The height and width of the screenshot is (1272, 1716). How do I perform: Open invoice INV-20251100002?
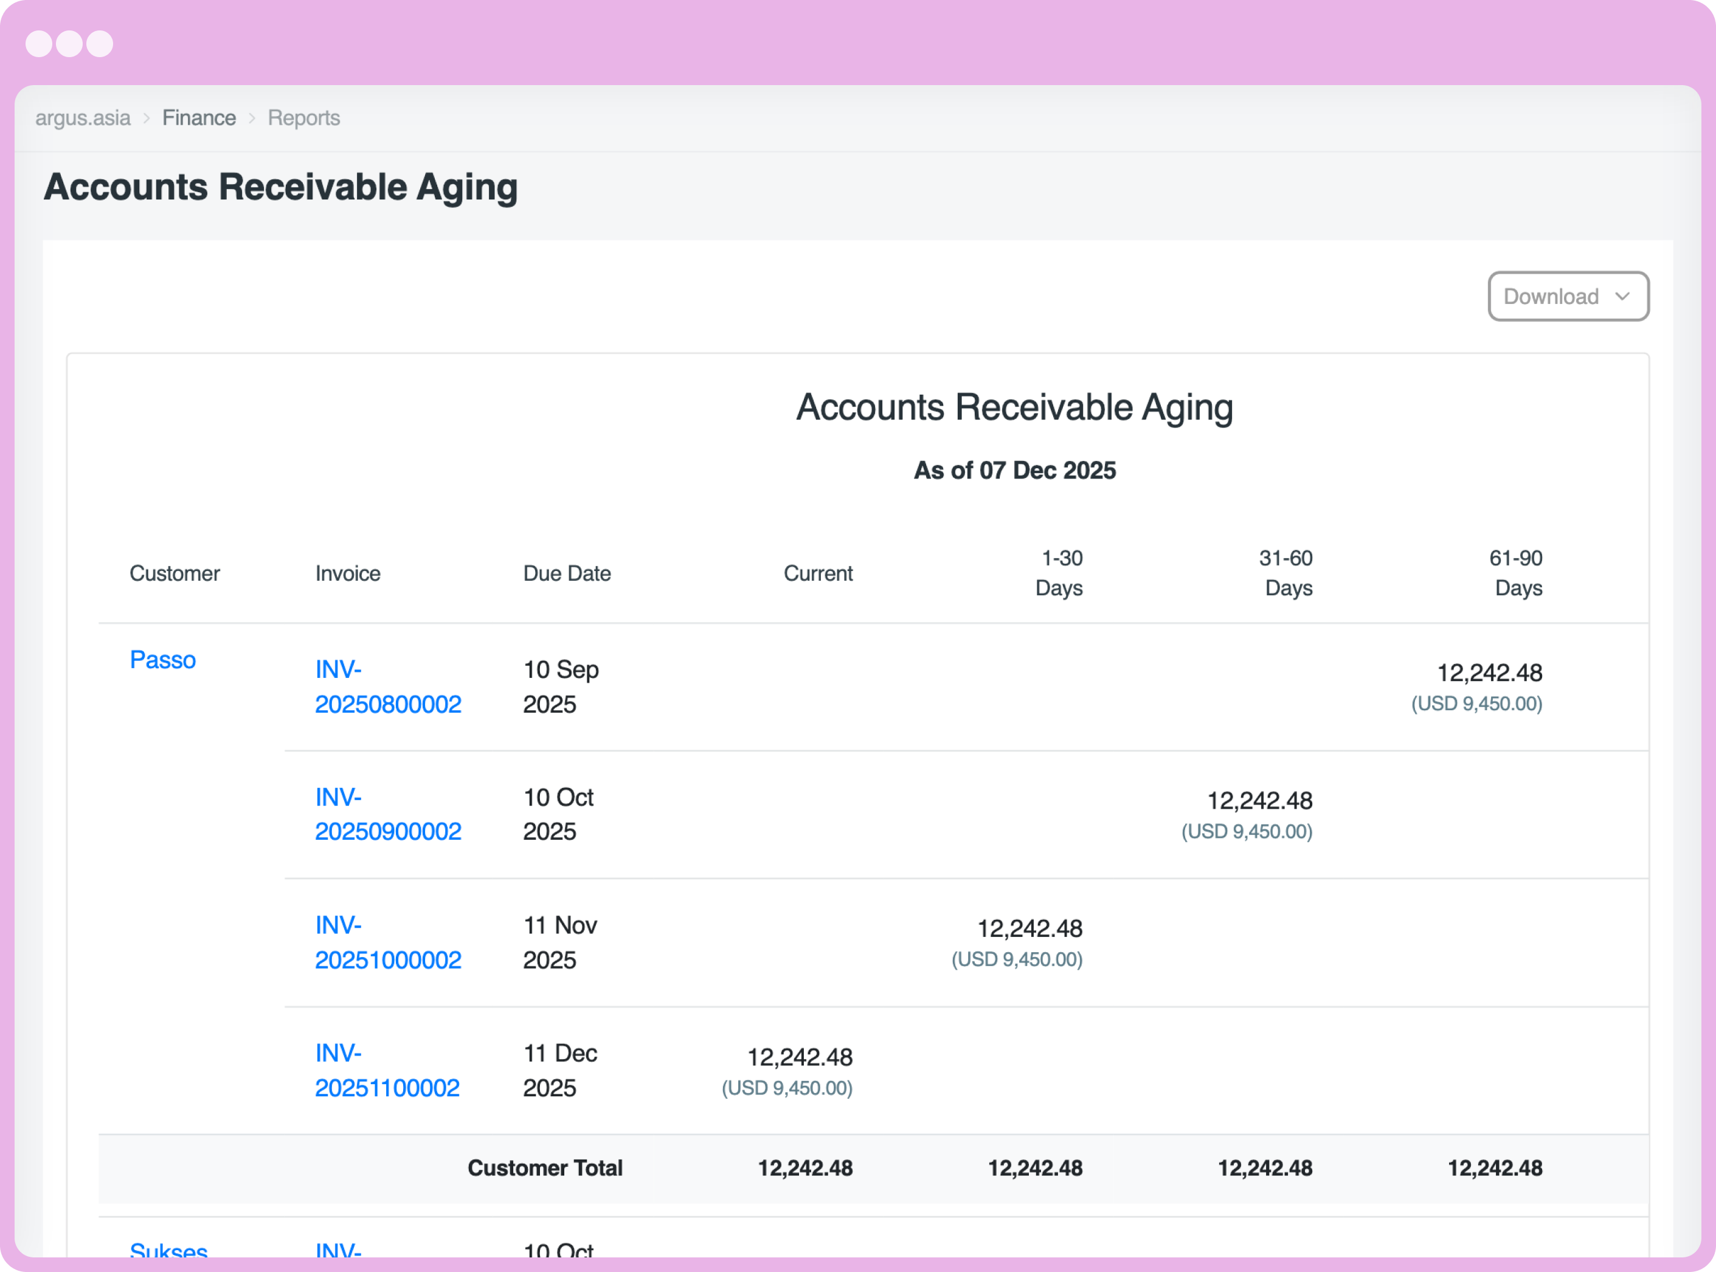click(x=387, y=1070)
